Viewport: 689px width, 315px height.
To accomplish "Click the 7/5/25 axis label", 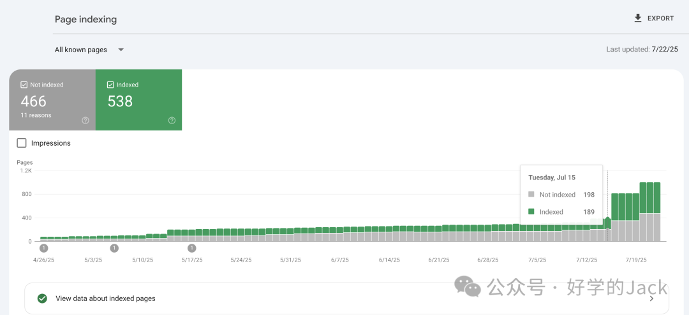I will point(537,260).
